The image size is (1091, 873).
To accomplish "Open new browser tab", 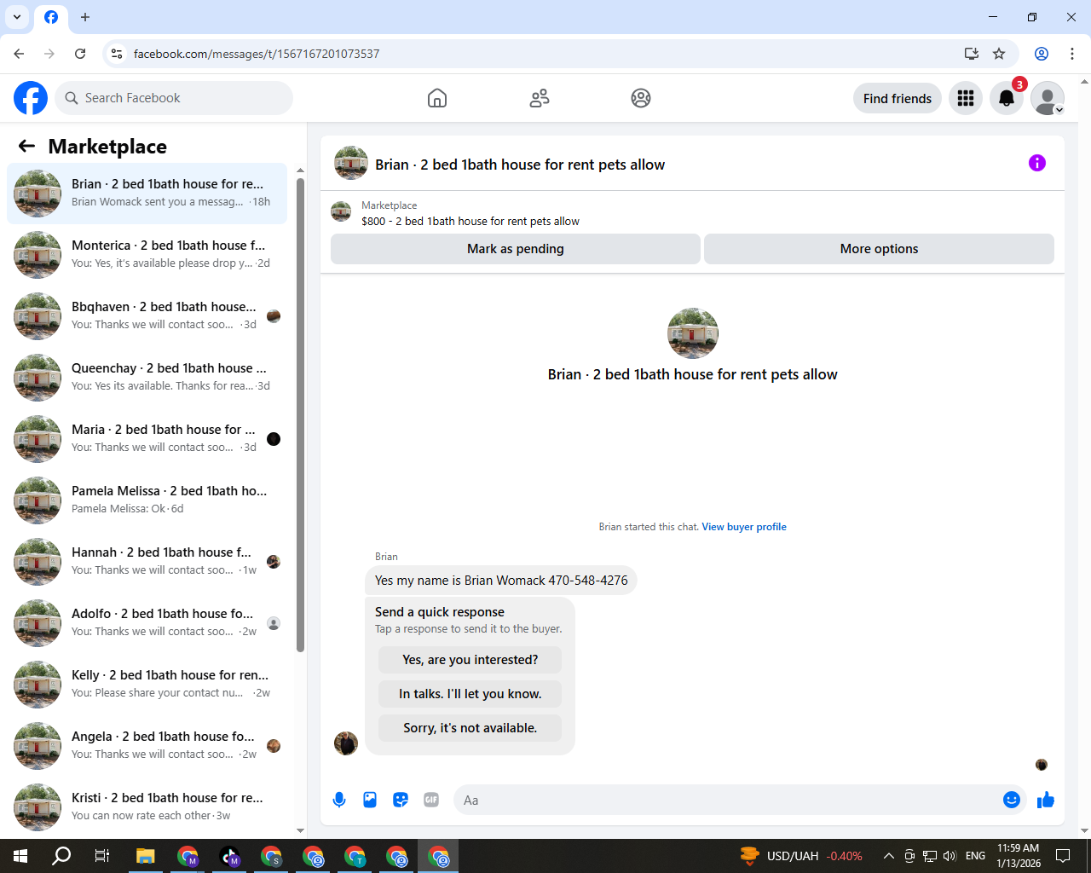I will pyautogui.click(x=85, y=17).
